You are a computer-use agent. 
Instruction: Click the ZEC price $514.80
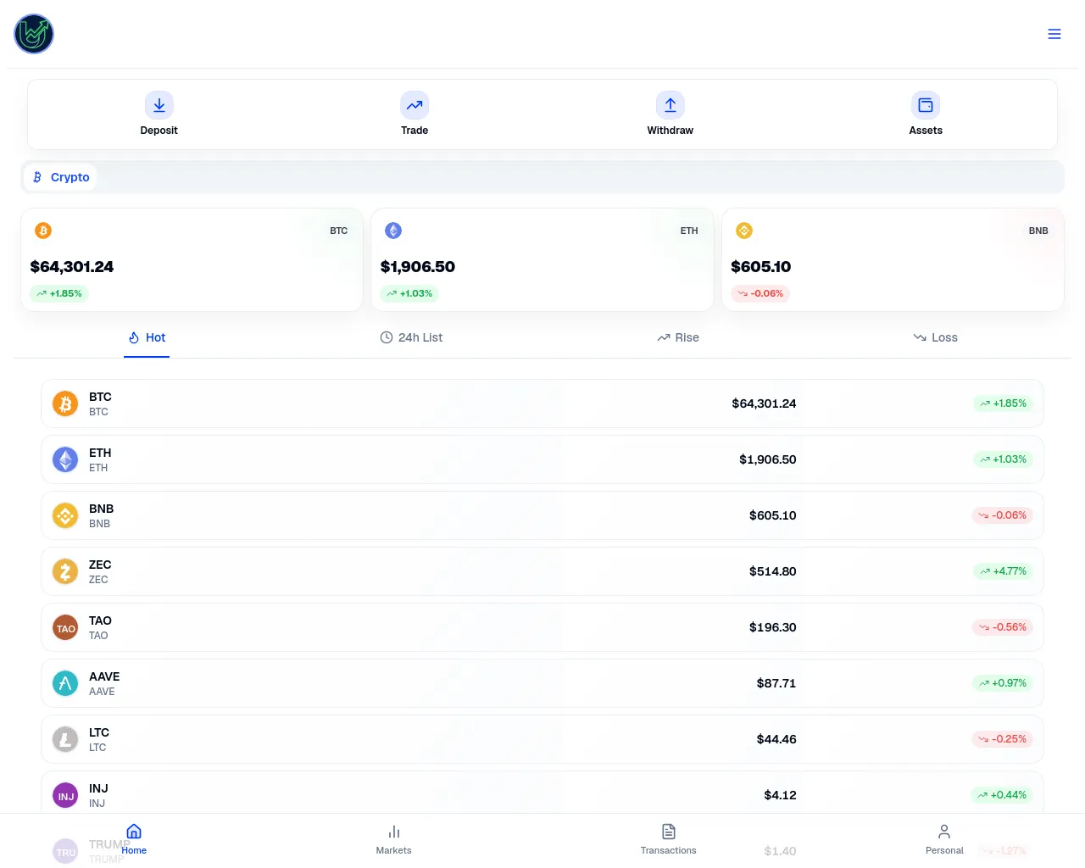pyautogui.click(x=772, y=571)
